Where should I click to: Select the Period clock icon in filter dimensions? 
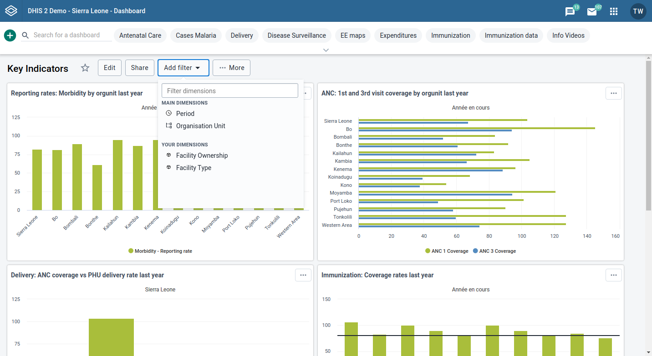[168, 114]
